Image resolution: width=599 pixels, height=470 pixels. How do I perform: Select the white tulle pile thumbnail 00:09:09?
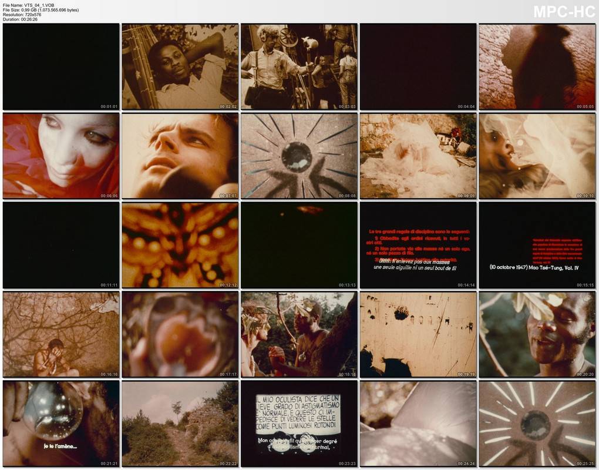coord(418,156)
